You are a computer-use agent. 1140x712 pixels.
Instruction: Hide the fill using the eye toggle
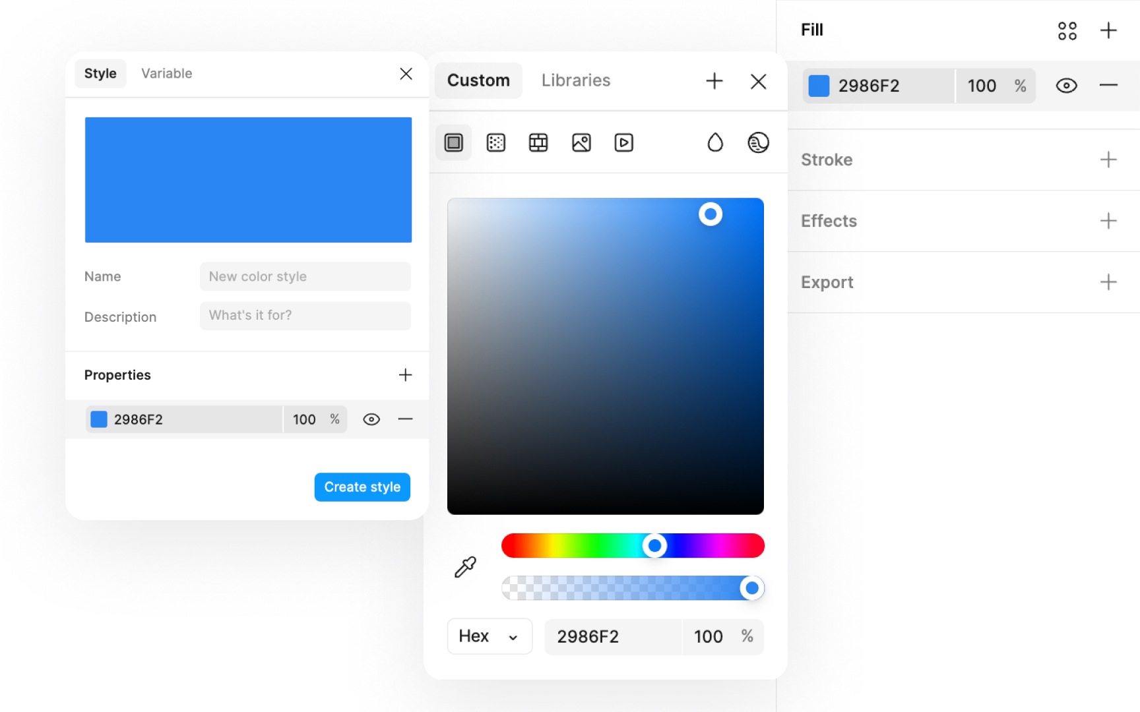[1066, 85]
